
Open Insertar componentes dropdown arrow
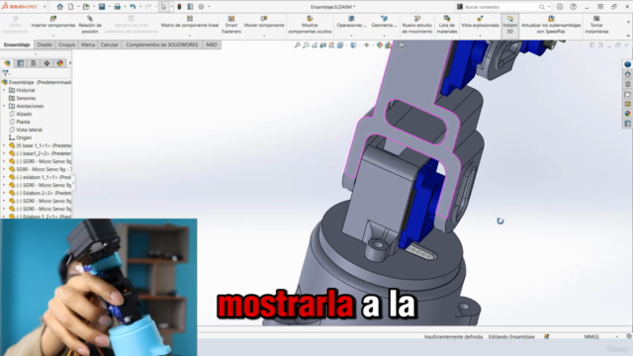(52, 36)
